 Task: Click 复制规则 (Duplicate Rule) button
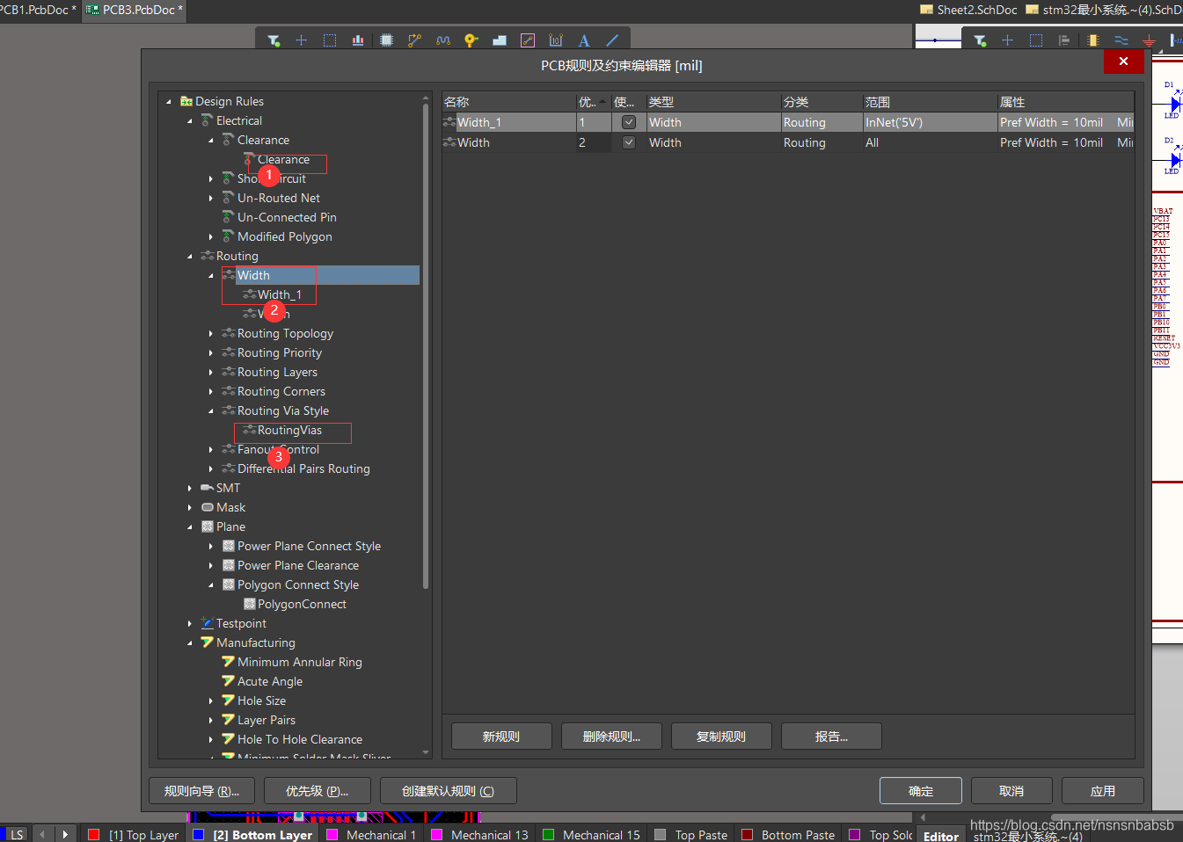(x=721, y=737)
